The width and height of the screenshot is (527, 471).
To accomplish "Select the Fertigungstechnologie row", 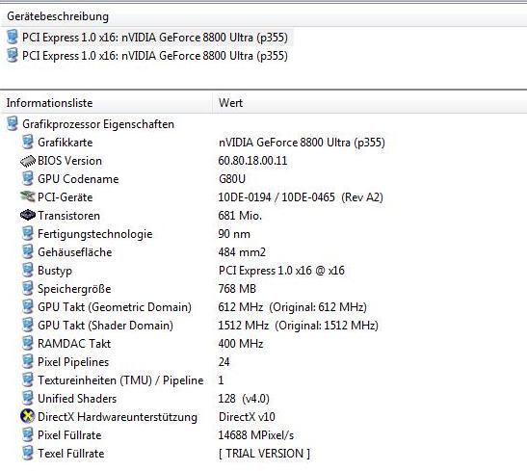I will [x=264, y=234].
